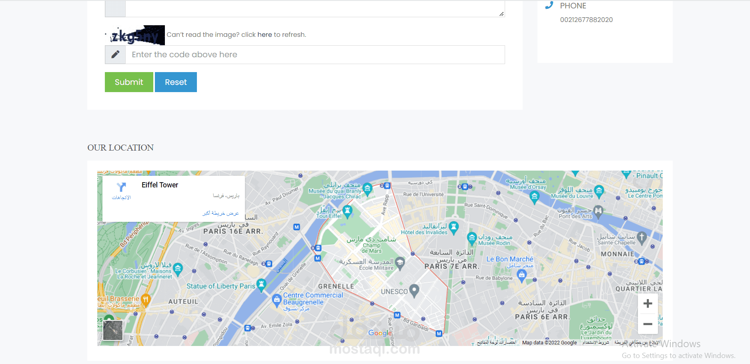The height and width of the screenshot is (364, 750).
Task: Click Le Bon Marché shopping pin
Action: pyautogui.click(x=521, y=275)
